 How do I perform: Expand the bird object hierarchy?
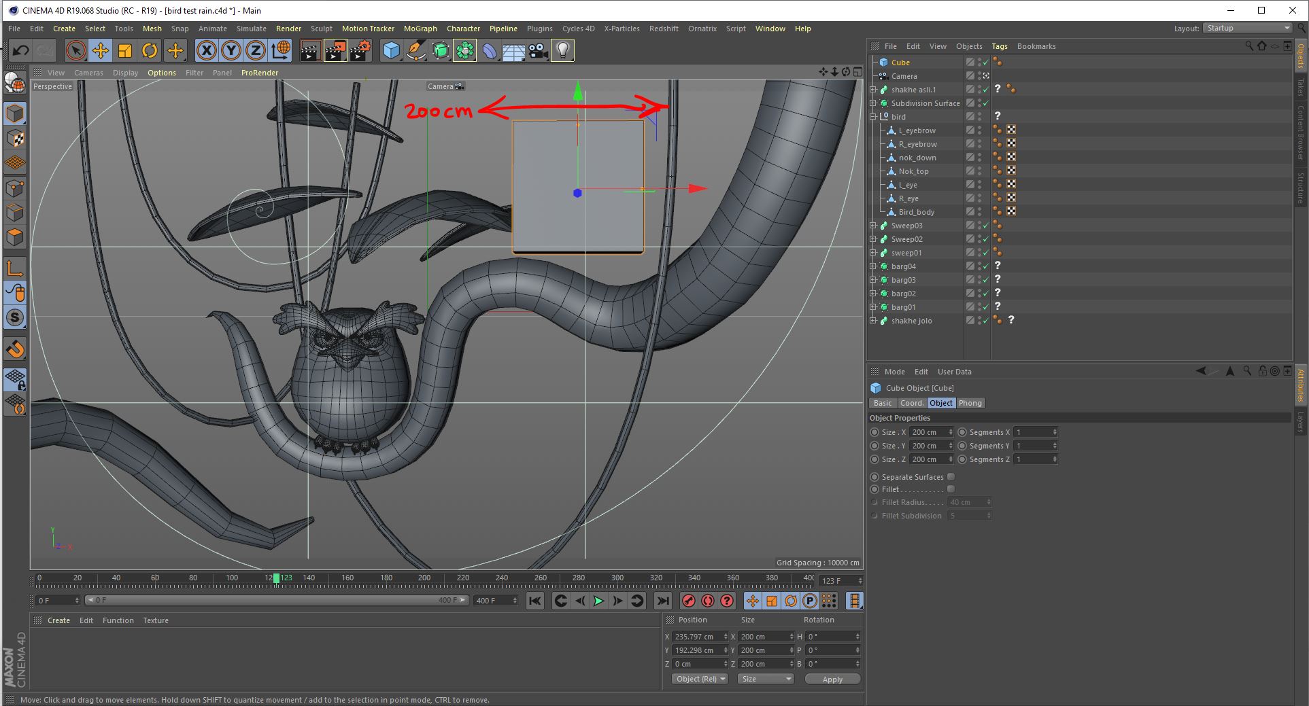tap(874, 117)
